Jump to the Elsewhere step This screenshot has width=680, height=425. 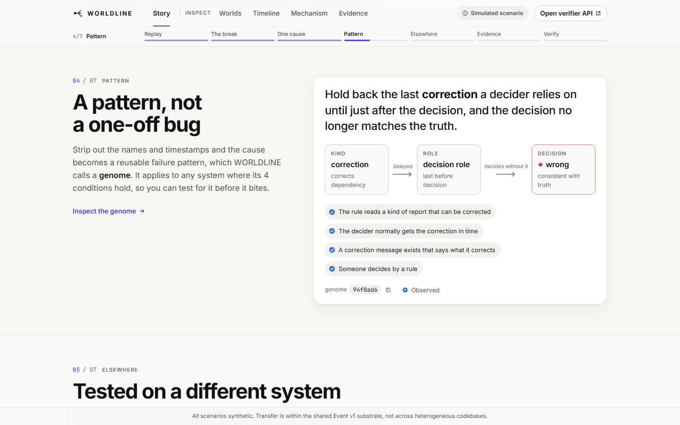point(442,35)
